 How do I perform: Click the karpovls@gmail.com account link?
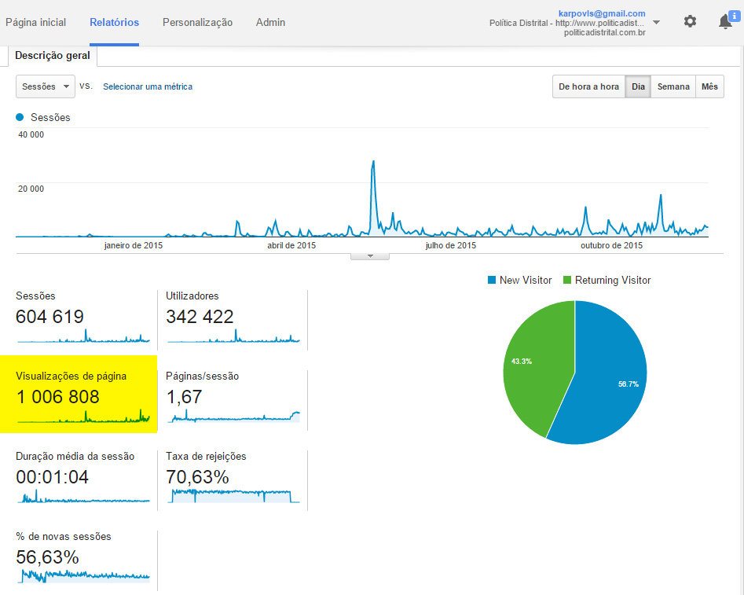pos(602,13)
